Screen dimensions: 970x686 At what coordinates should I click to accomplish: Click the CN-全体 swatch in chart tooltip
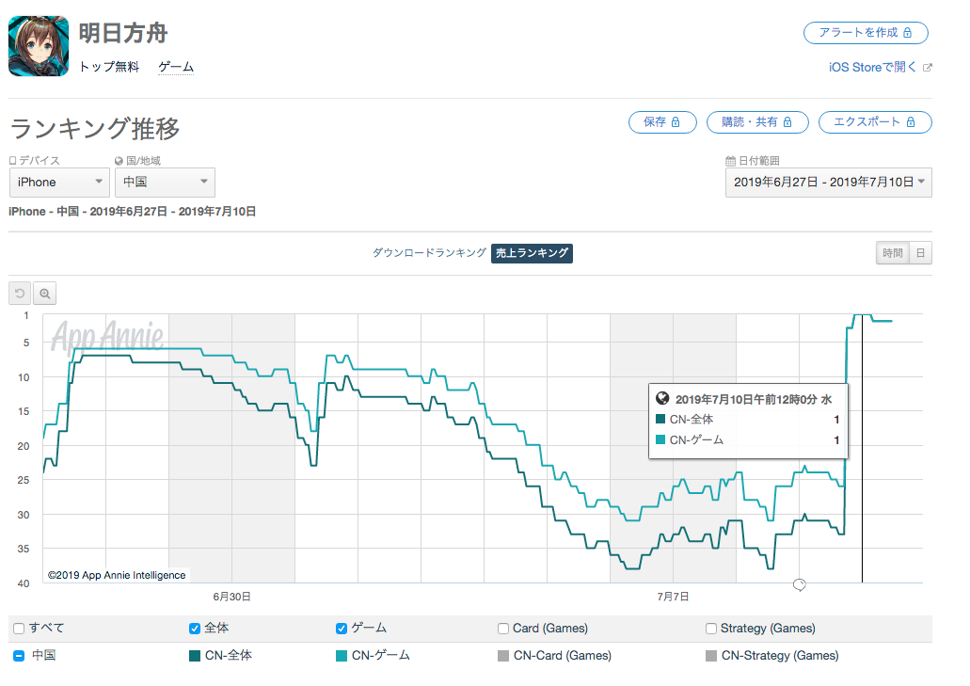point(660,420)
